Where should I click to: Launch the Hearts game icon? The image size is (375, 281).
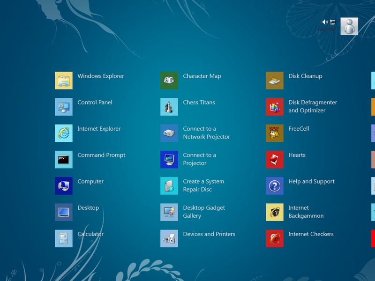click(x=275, y=159)
